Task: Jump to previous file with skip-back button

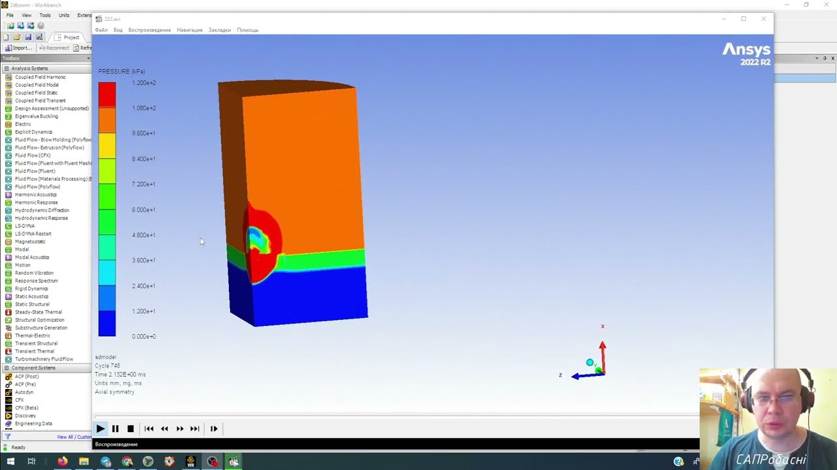Action: 149,429
